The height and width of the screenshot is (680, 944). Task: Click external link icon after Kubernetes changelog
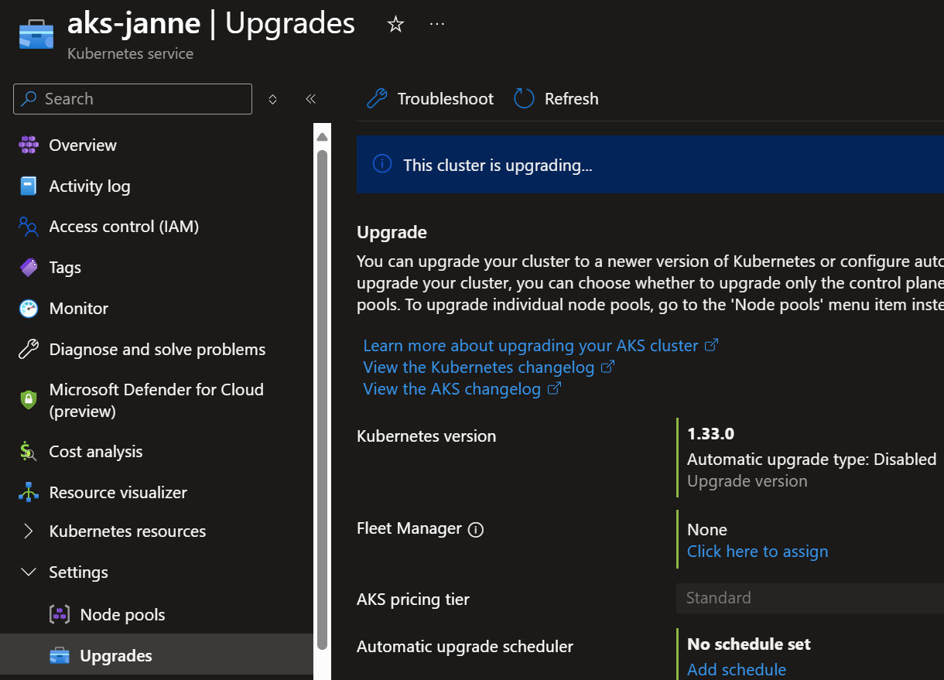coord(608,367)
